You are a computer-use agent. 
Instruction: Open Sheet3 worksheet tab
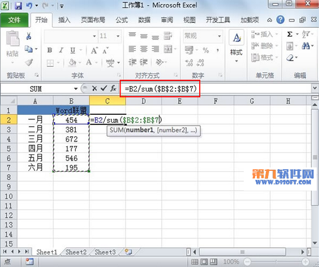click(105, 252)
